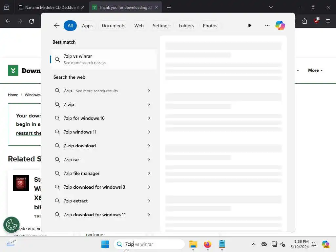Open Firefox from the taskbar

(x=207, y=244)
